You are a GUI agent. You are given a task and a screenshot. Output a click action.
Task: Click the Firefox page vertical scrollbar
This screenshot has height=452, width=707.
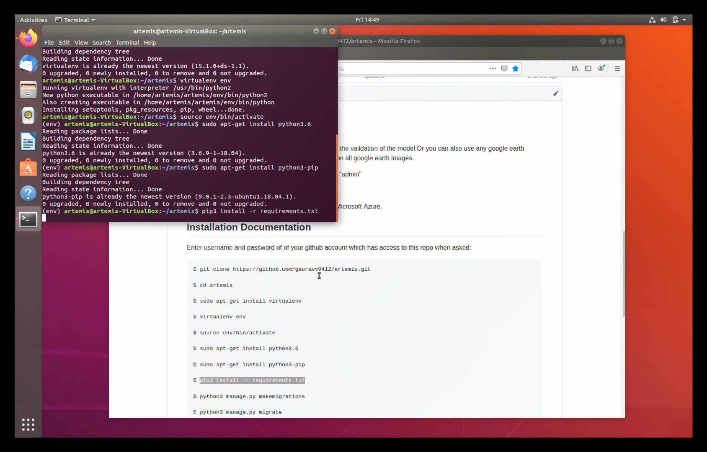tap(624, 274)
